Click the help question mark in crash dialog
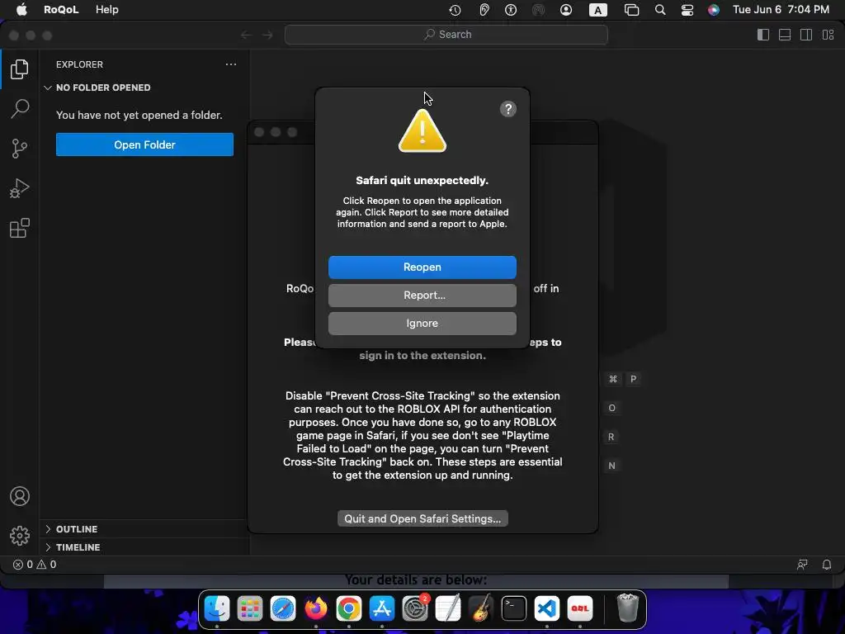The width and height of the screenshot is (845, 634). [507, 109]
